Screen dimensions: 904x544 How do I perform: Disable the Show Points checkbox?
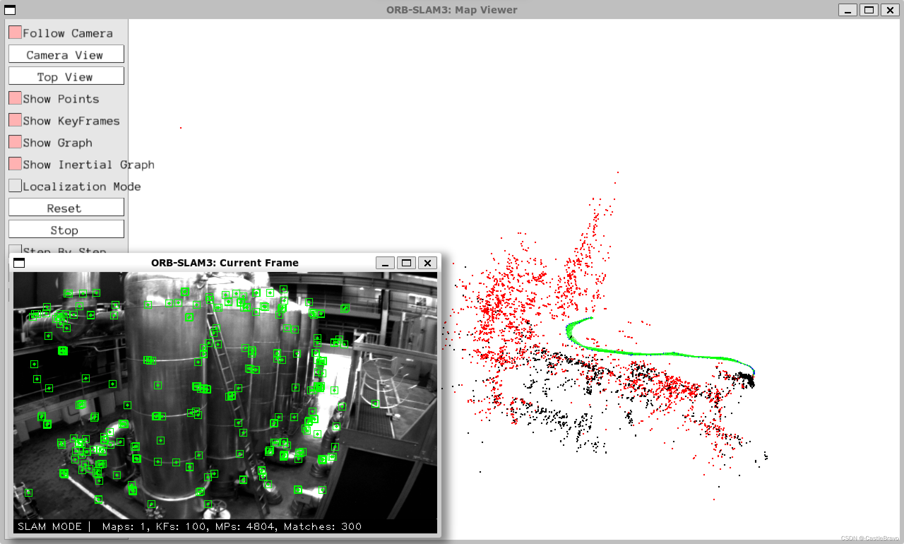(15, 99)
